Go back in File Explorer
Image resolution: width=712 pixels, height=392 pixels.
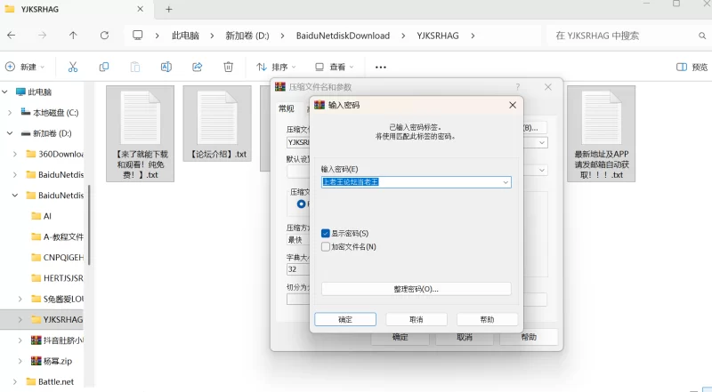[x=12, y=36]
